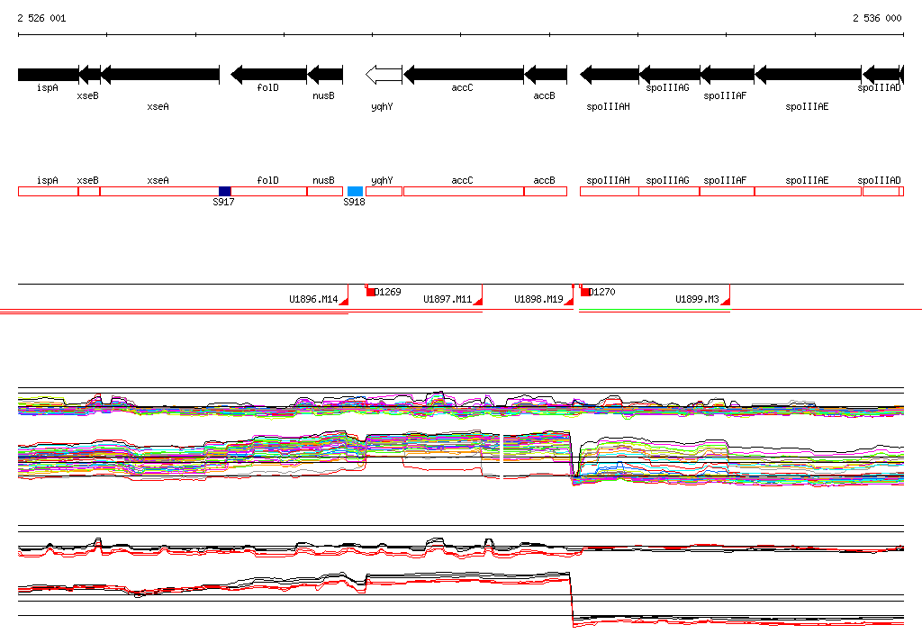The height and width of the screenshot is (643, 922).
Task: Click the U1897.M11 red triangle marker
Action: [478, 302]
